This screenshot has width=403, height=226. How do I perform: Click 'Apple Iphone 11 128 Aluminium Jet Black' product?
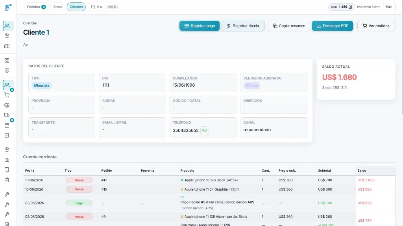(216, 217)
